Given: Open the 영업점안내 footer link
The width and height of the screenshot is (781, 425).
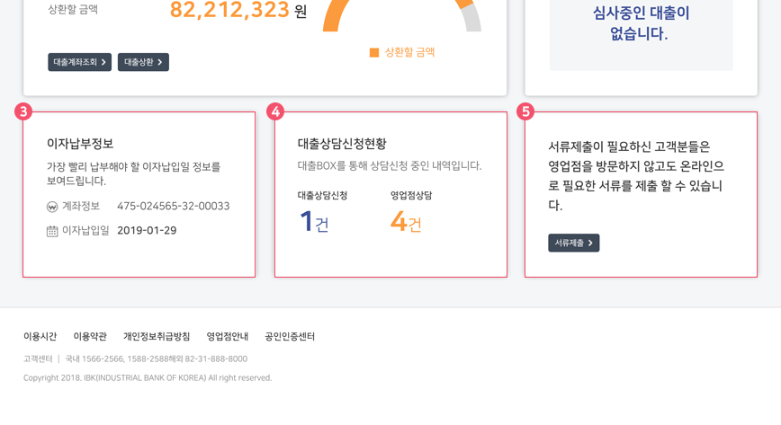Looking at the screenshot, I should tap(228, 336).
